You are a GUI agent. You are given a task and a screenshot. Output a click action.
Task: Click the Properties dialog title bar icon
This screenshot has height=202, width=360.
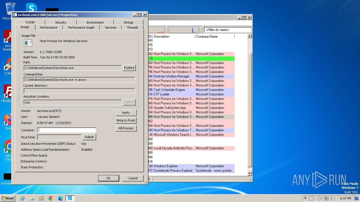pyautogui.click(x=15, y=15)
